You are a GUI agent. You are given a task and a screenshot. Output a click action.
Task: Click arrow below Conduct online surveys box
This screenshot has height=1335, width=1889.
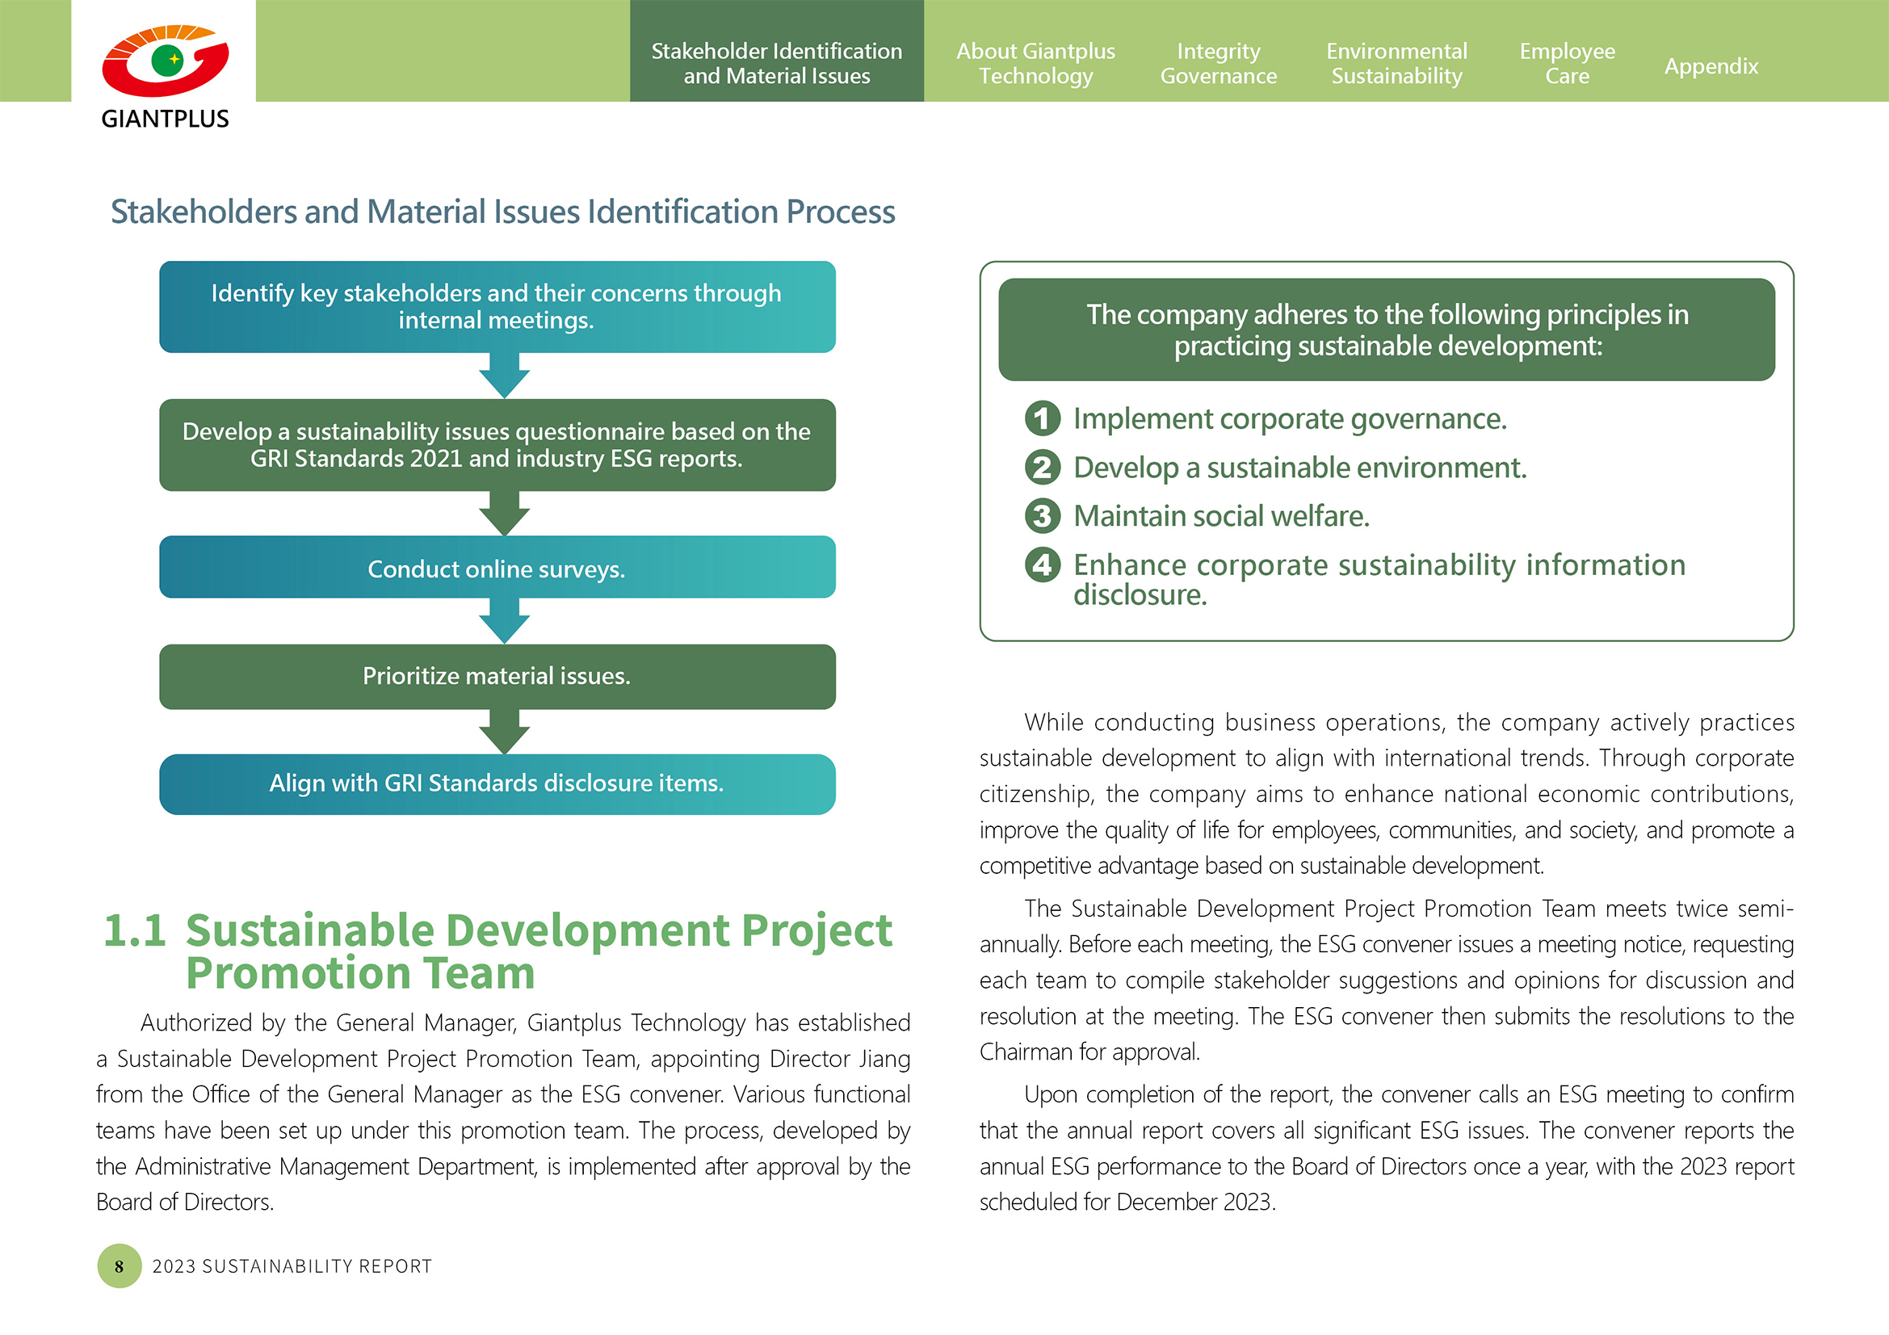(503, 621)
